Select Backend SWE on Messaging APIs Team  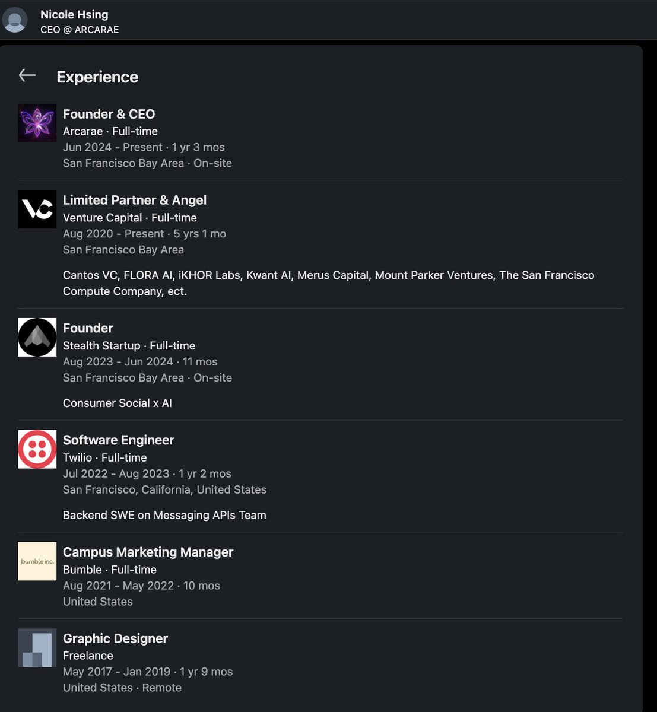tap(164, 515)
